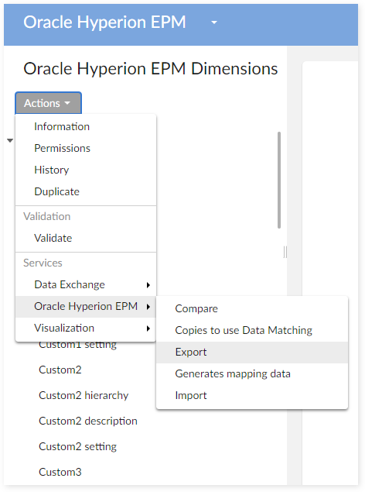This screenshot has width=365, height=492.
Task: Click the Oracle Hyperion EPM header title
Action: pyautogui.click(x=104, y=22)
